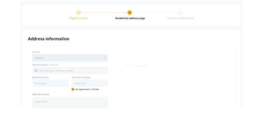Click the Address Street field label

pyautogui.click(x=41, y=94)
